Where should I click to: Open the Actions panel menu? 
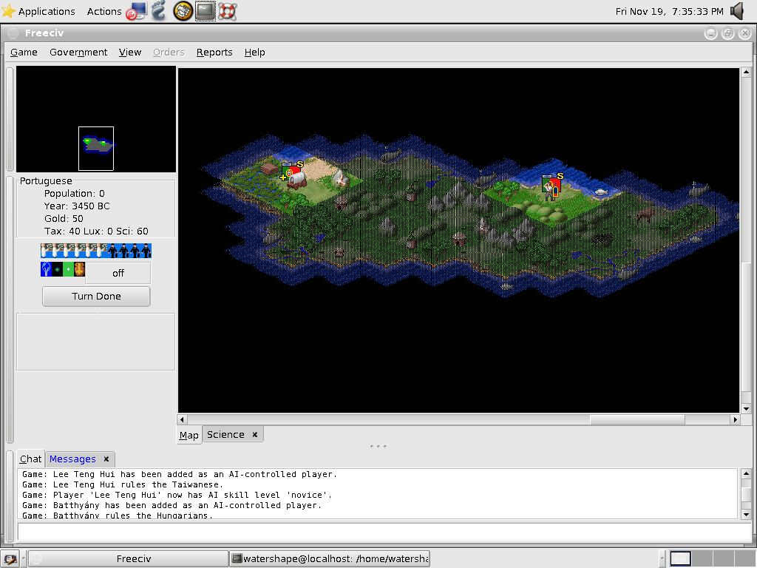click(x=104, y=11)
